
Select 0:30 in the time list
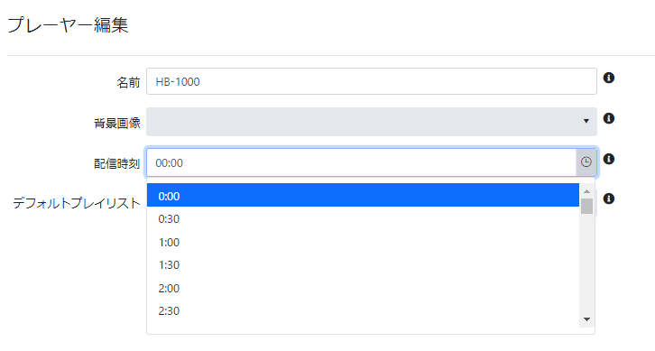[363, 218]
